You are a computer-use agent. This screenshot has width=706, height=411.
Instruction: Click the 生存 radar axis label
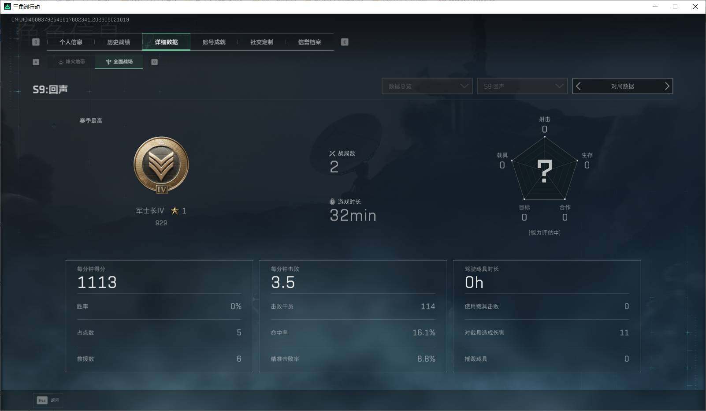tap(587, 155)
